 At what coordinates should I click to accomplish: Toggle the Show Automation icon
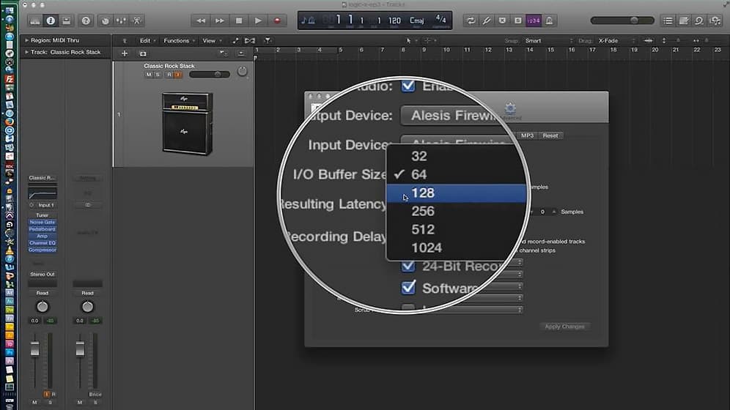pos(235,40)
